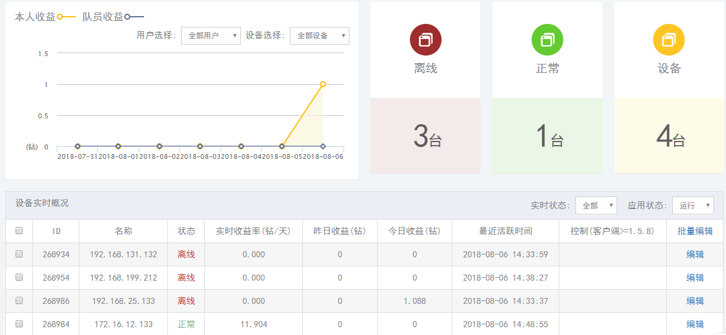Click the 2018-08-06 blue team earnings point
Image resolution: width=726 pixels, height=335 pixels.
pos(323,146)
